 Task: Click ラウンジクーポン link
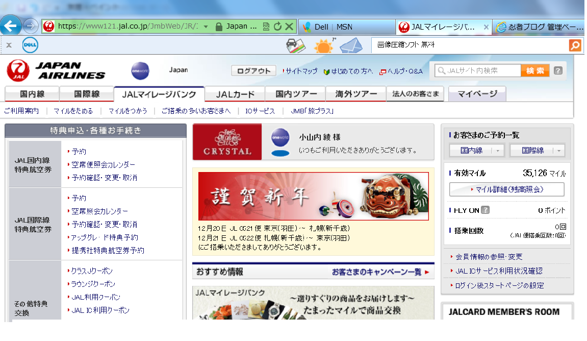pyautogui.click(x=93, y=284)
